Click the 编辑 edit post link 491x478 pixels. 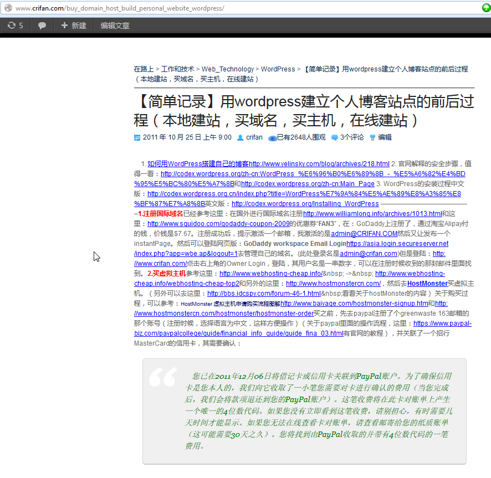click(385, 137)
